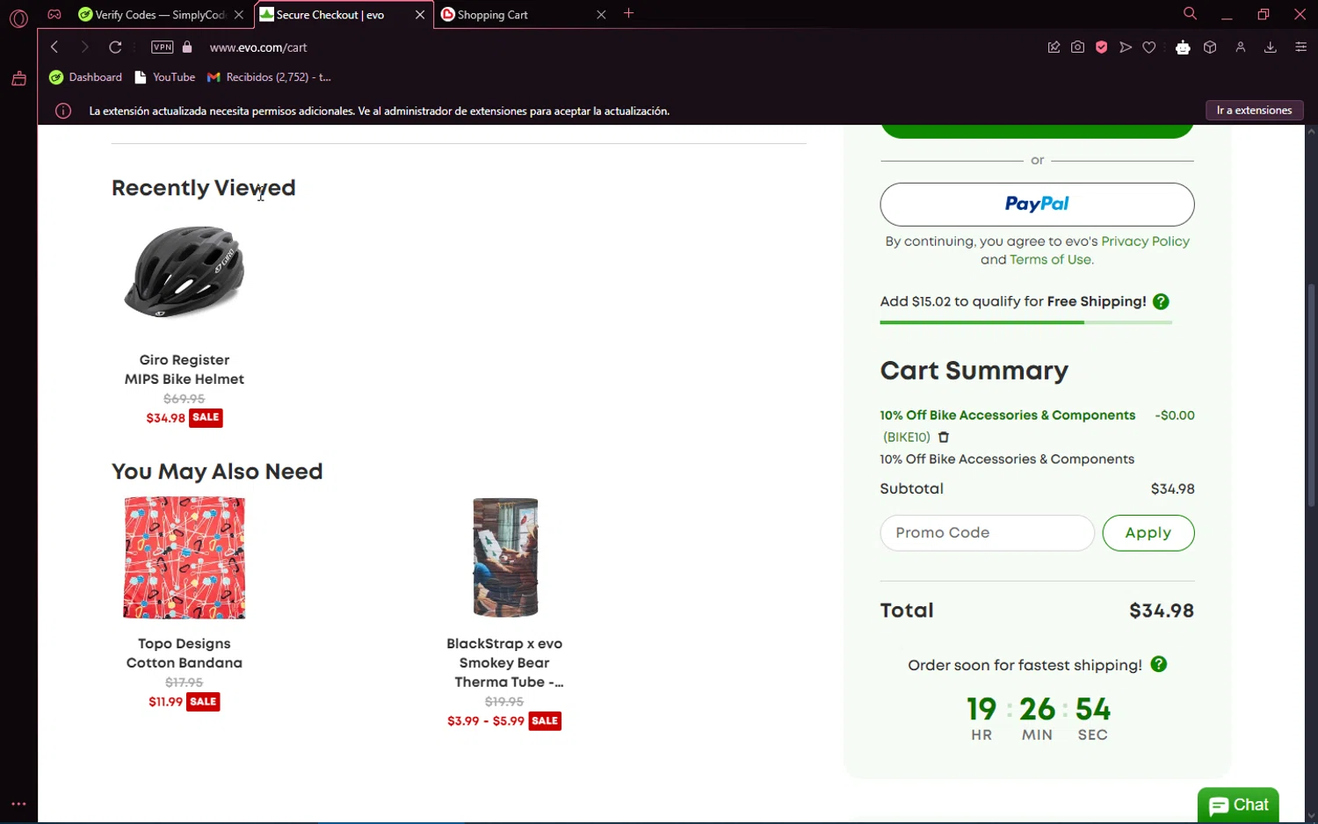The height and width of the screenshot is (824, 1318).
Task: Click the fastest shipping help question icon
Action: click(x=1159, y=664)
